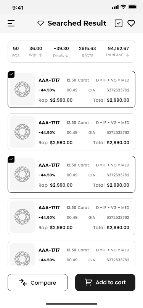143x308 pixels.
Task: Sort by Total AMT down arrow
Action: (x=128, y=55)
